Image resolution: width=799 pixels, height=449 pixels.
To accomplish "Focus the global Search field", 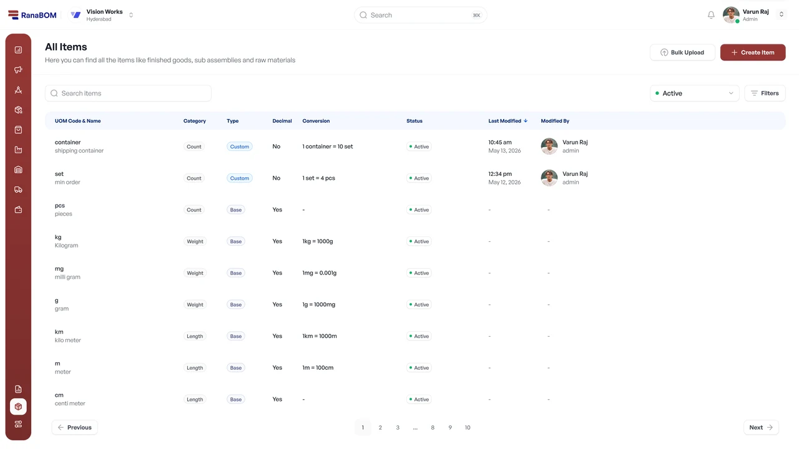I will pyautogui.click(x=420, y=15).
